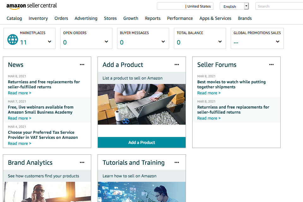Click 'Learn how to sell on Amazon' text

[x=129, y=176]
